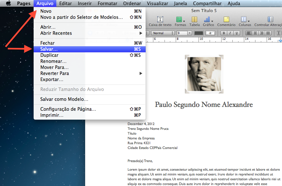
Task: Toggle bold formatting button
Action: coord(224,33)
